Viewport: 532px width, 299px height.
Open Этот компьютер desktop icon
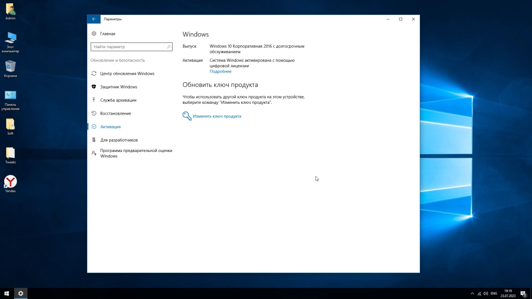click(x=10, y=42)
